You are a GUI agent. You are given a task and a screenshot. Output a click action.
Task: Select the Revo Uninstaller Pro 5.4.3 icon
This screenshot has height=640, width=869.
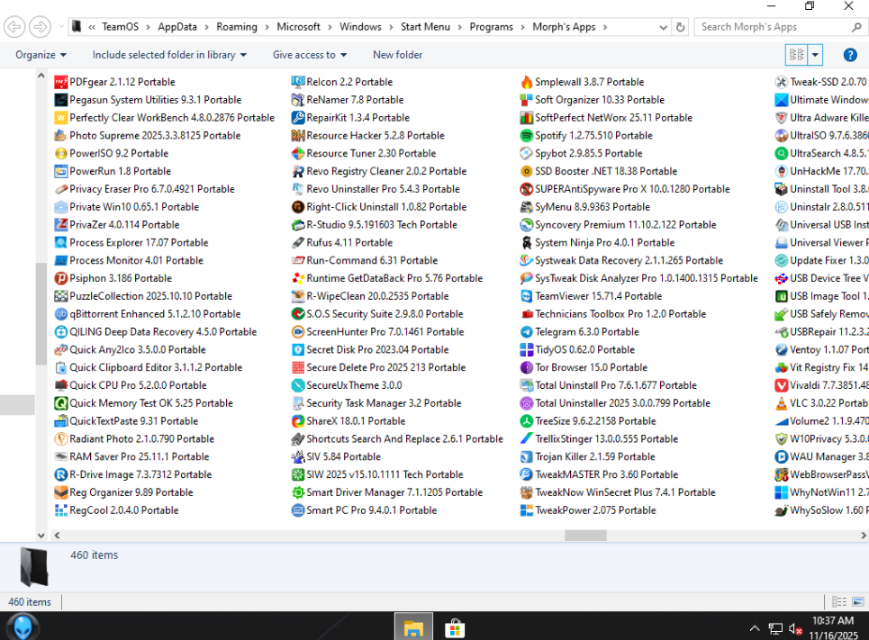298,189
